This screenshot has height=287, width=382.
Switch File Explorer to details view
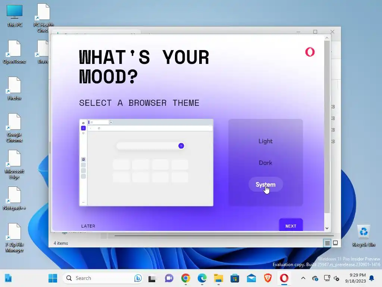coord(328,243)
